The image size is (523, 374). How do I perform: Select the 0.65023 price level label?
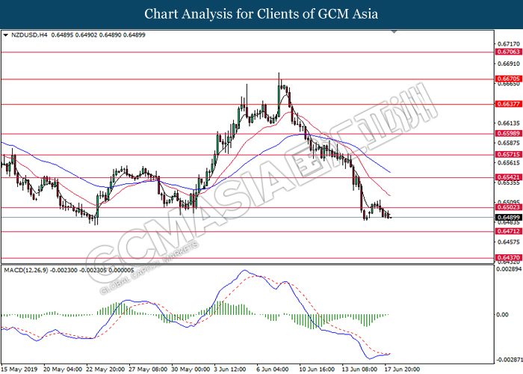pos(508,207)
